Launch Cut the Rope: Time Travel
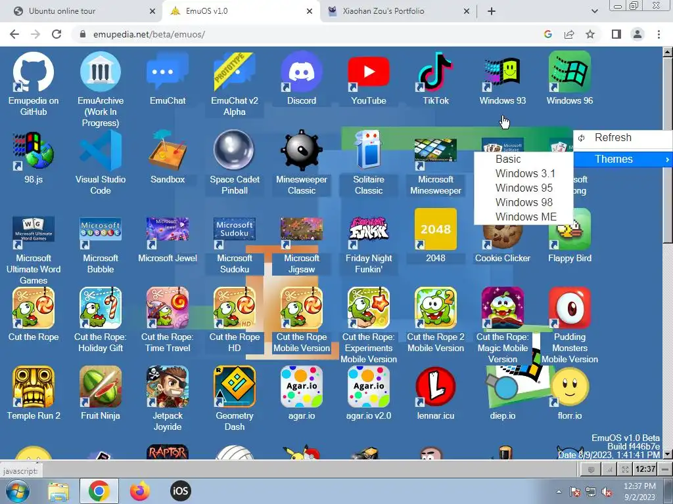 [x=168, y=308]
